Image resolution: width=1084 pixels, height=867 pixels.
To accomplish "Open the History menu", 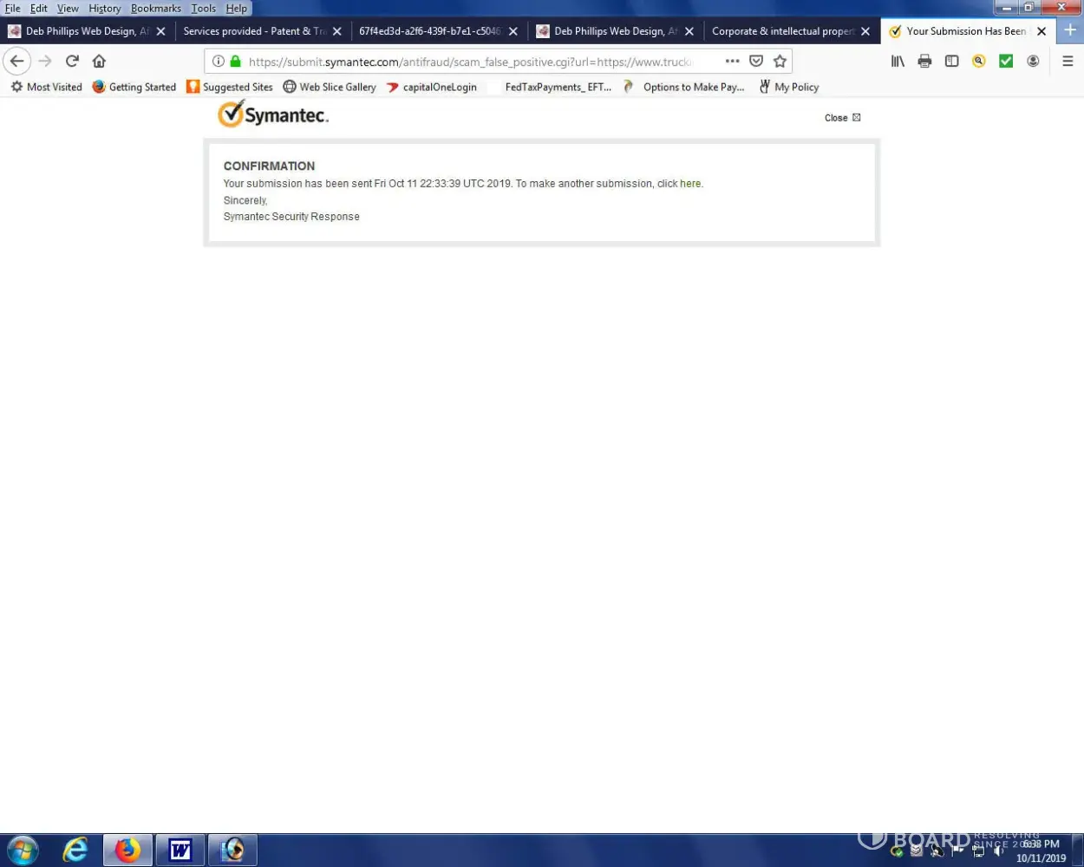I will pos(105,8).
